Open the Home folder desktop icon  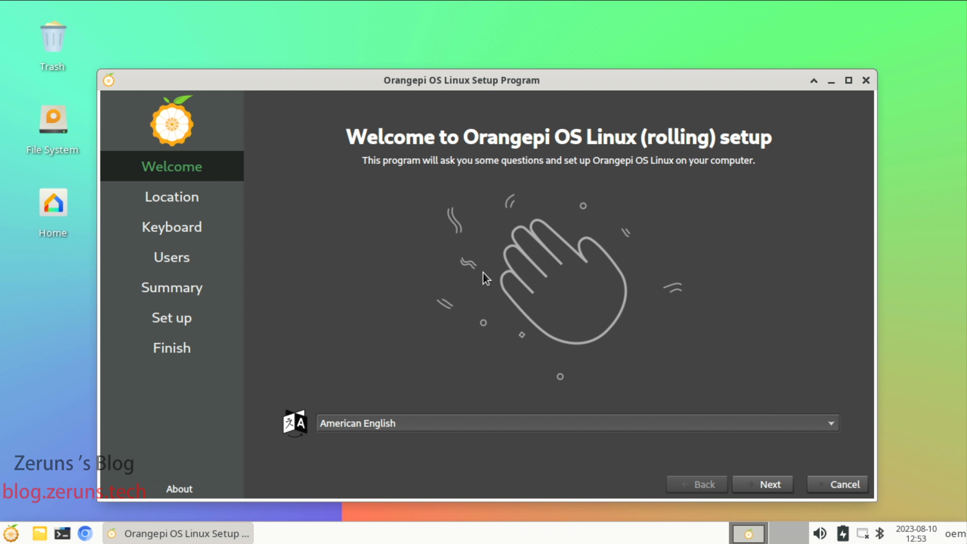point(53,203)
